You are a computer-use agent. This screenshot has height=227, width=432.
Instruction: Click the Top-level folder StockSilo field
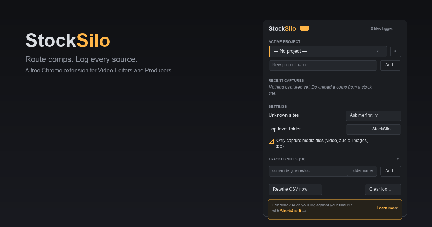tap(373, 129)
